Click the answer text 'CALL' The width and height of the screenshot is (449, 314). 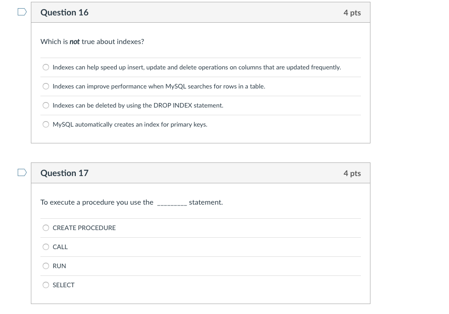(x=60, y=246)
